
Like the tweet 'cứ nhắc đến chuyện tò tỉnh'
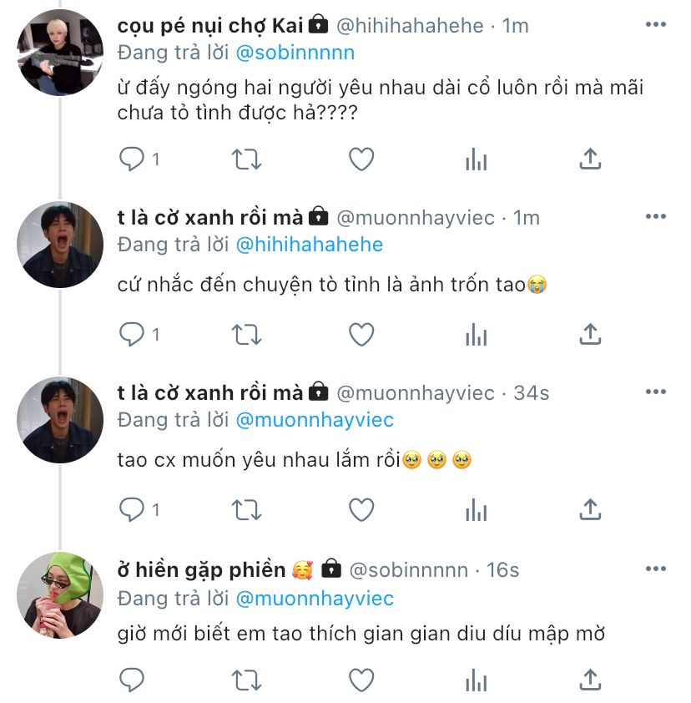point(361,335)
